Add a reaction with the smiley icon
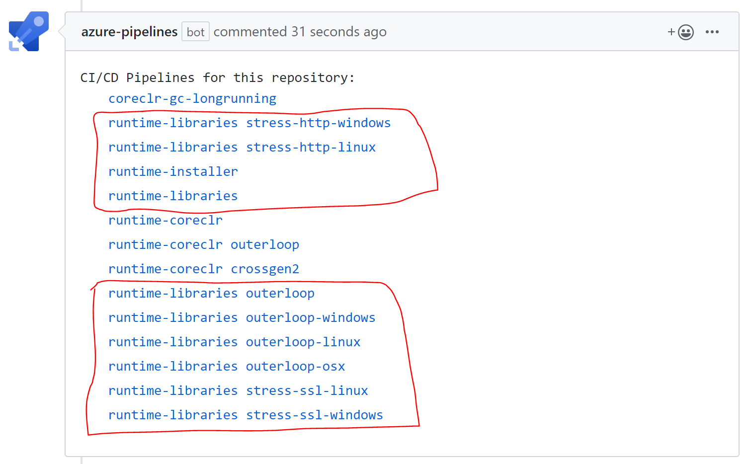The image size is (751, 464). click(680, 32)
